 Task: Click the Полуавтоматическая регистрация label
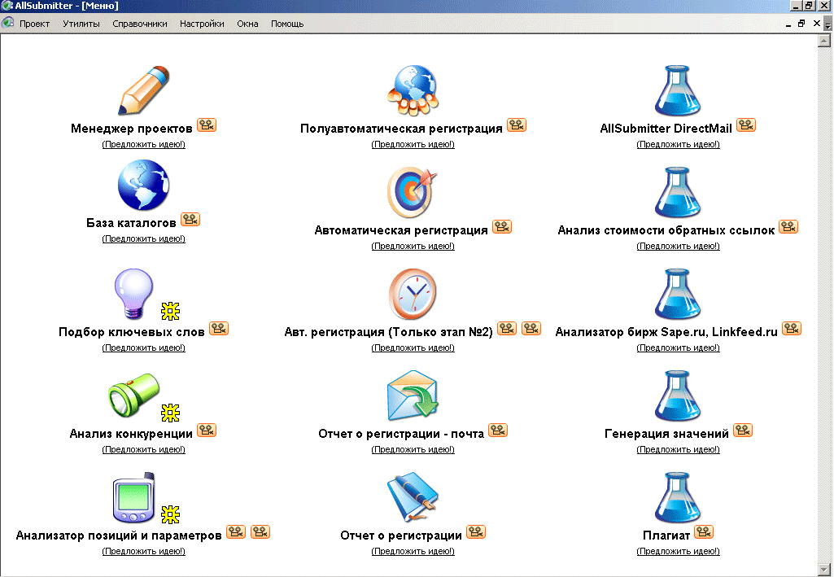coord(401,129)
